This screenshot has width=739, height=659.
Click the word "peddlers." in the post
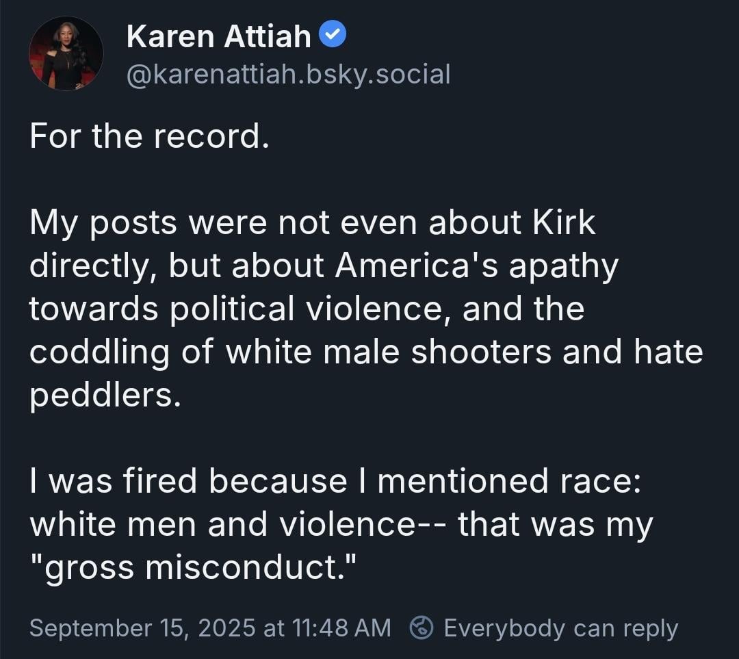pyautogui.click(x=105, y=396)
